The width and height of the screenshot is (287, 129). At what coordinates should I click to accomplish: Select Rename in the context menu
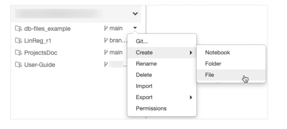pyautogui.click(x=146, y=64)
